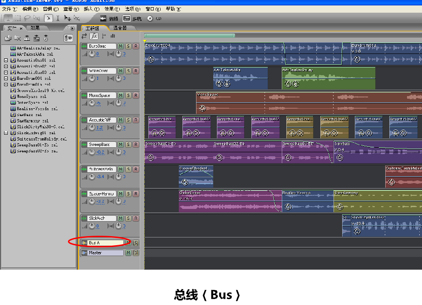Click the SlickWah volume knob
This screenshot has height=305, width=422.
point(92,226)
